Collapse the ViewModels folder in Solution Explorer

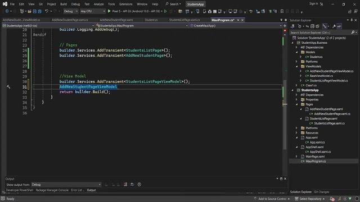pyautogui.click(x=297, y=66)
